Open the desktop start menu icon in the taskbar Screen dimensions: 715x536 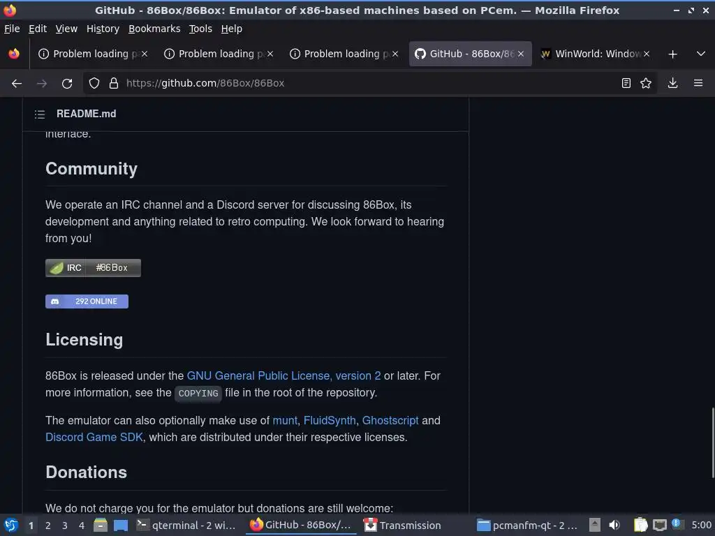pos(11,525)
